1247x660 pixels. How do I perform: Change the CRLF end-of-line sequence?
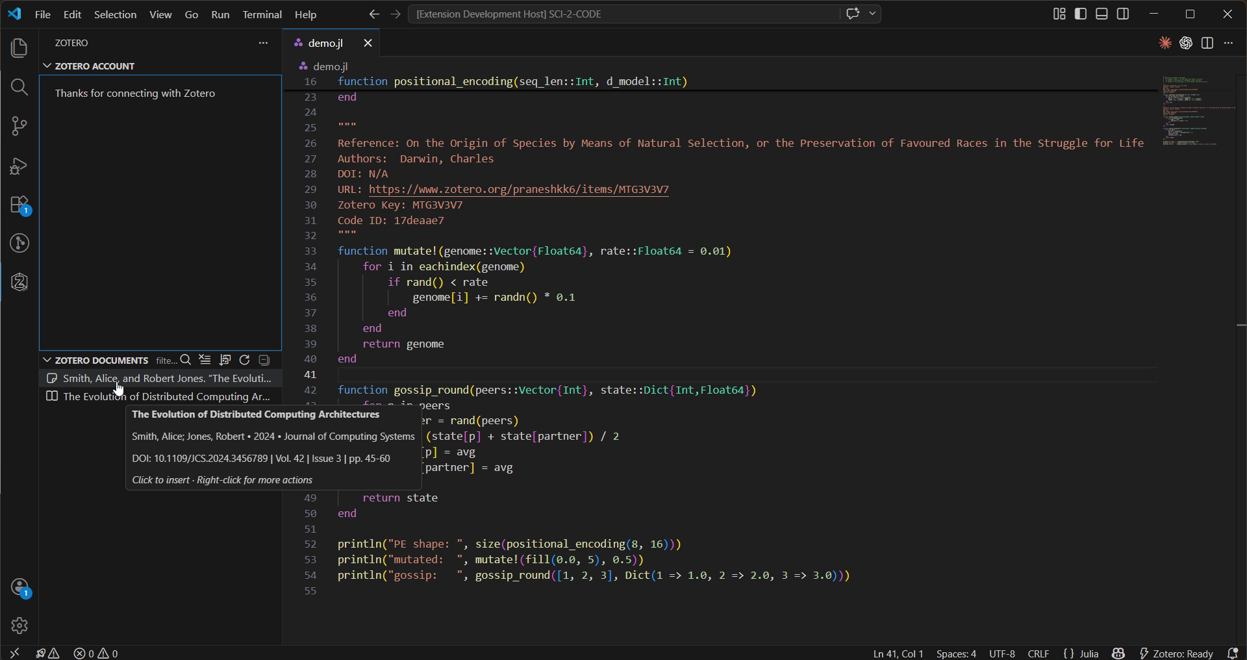coord(1039,654)
